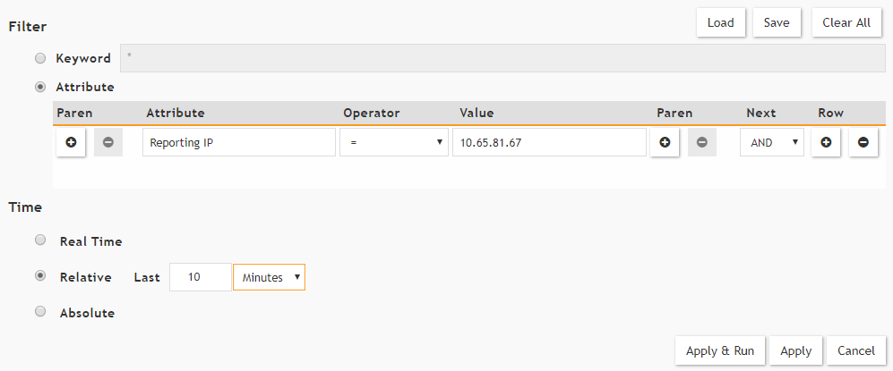
Task: Add a right parenthesis after Value field
Action: (665, 143)
